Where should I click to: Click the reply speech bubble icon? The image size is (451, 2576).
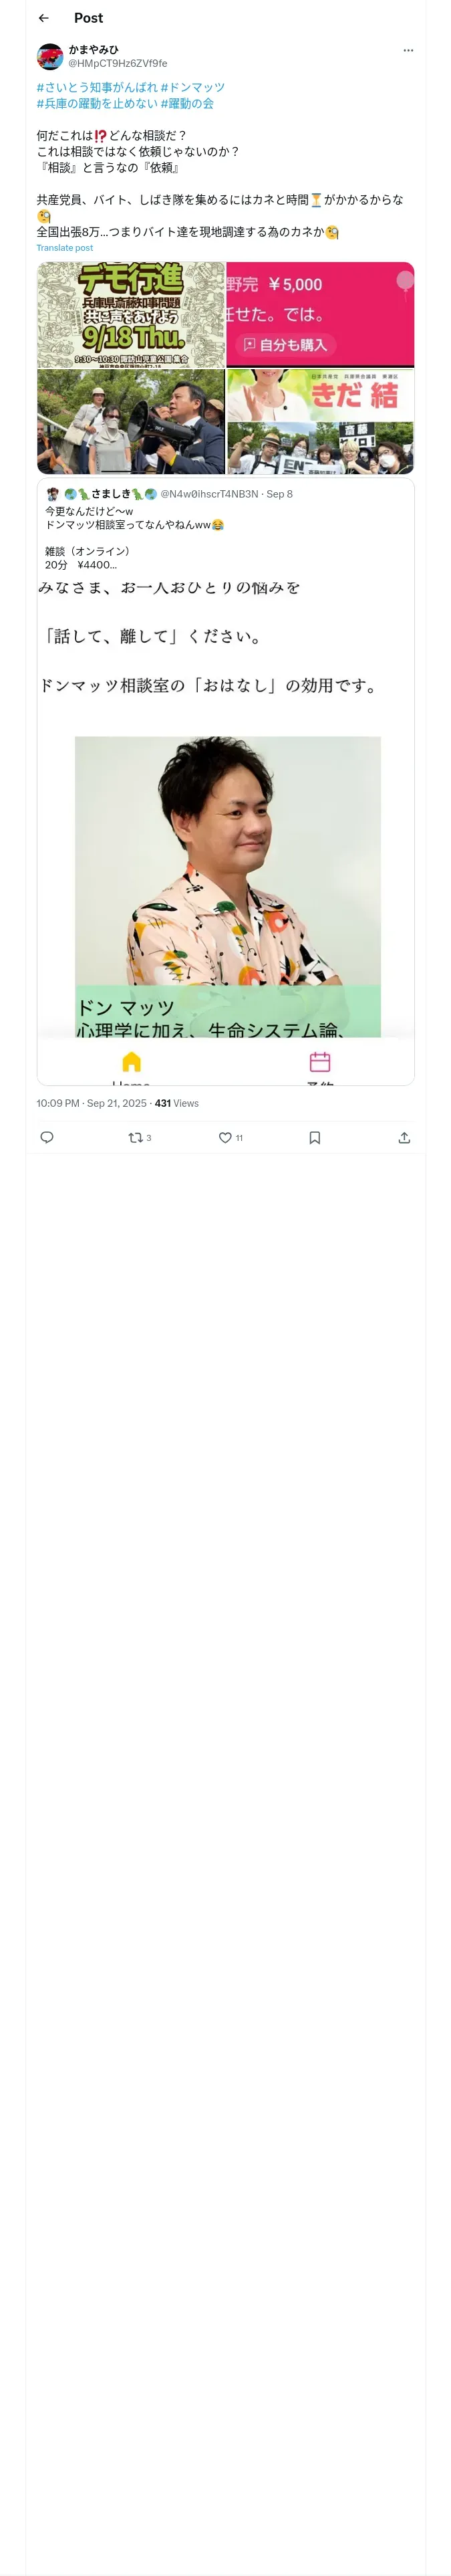coord(47,1137)
